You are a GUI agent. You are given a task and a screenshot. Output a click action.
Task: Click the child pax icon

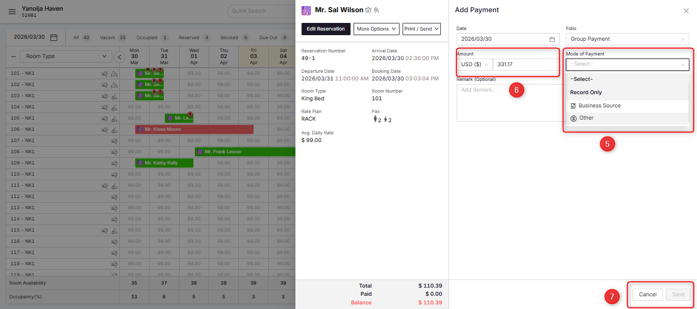(386, 120)
